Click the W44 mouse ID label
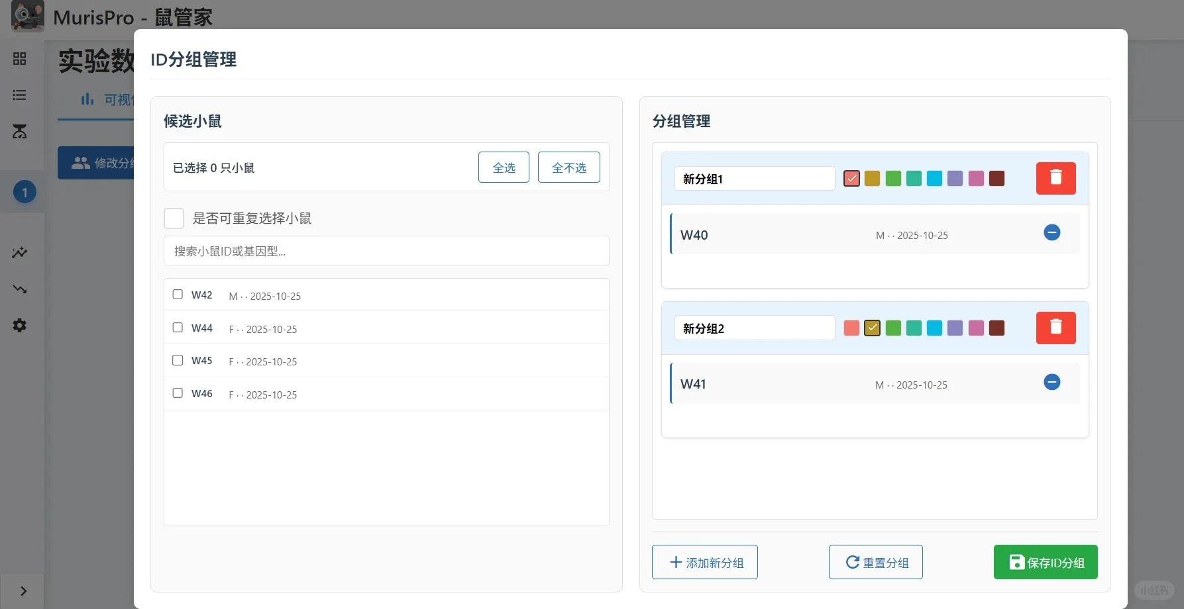The width and height of the screenshot is (1184, 609). pos(202,328)
